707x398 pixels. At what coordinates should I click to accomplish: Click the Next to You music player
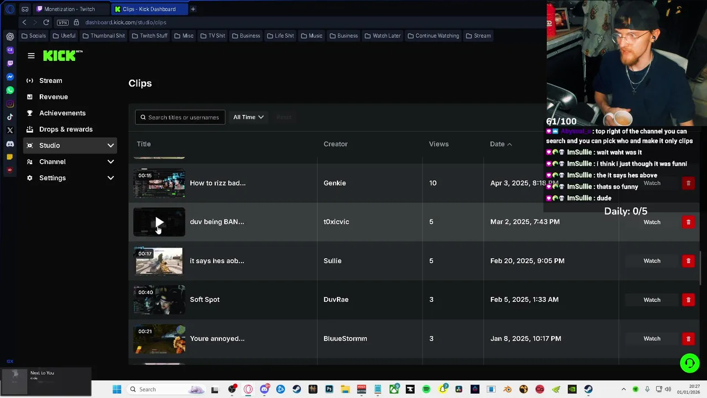coord(46,382)
